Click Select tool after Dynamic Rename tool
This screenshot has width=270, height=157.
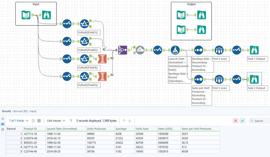tap(158, 50)
